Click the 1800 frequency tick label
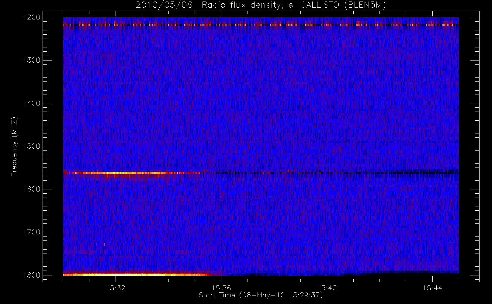The height and width of the screenshot is (304, 492). point(32,275)
